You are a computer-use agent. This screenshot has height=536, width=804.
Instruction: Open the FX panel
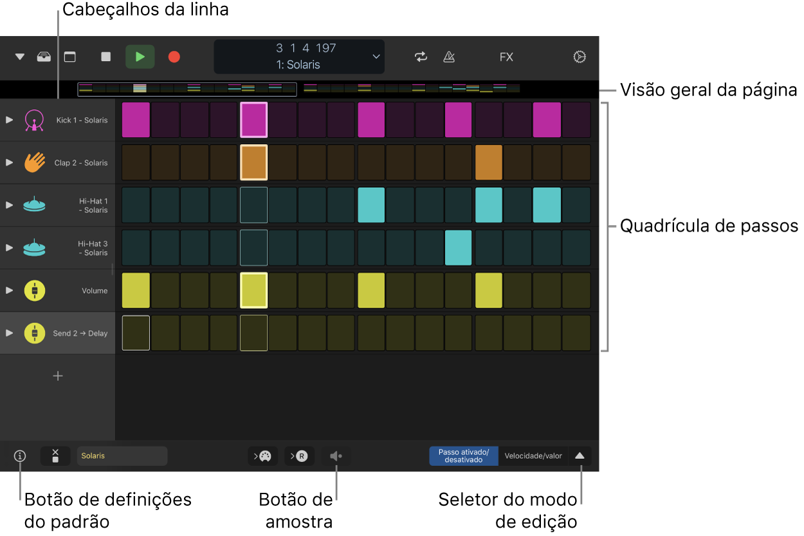(506, 57)
